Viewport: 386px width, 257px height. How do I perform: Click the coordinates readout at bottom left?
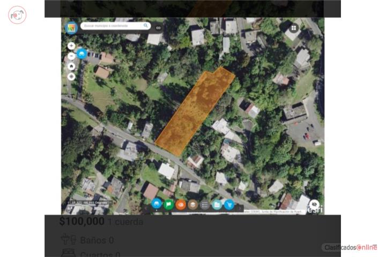pos(90,202)
